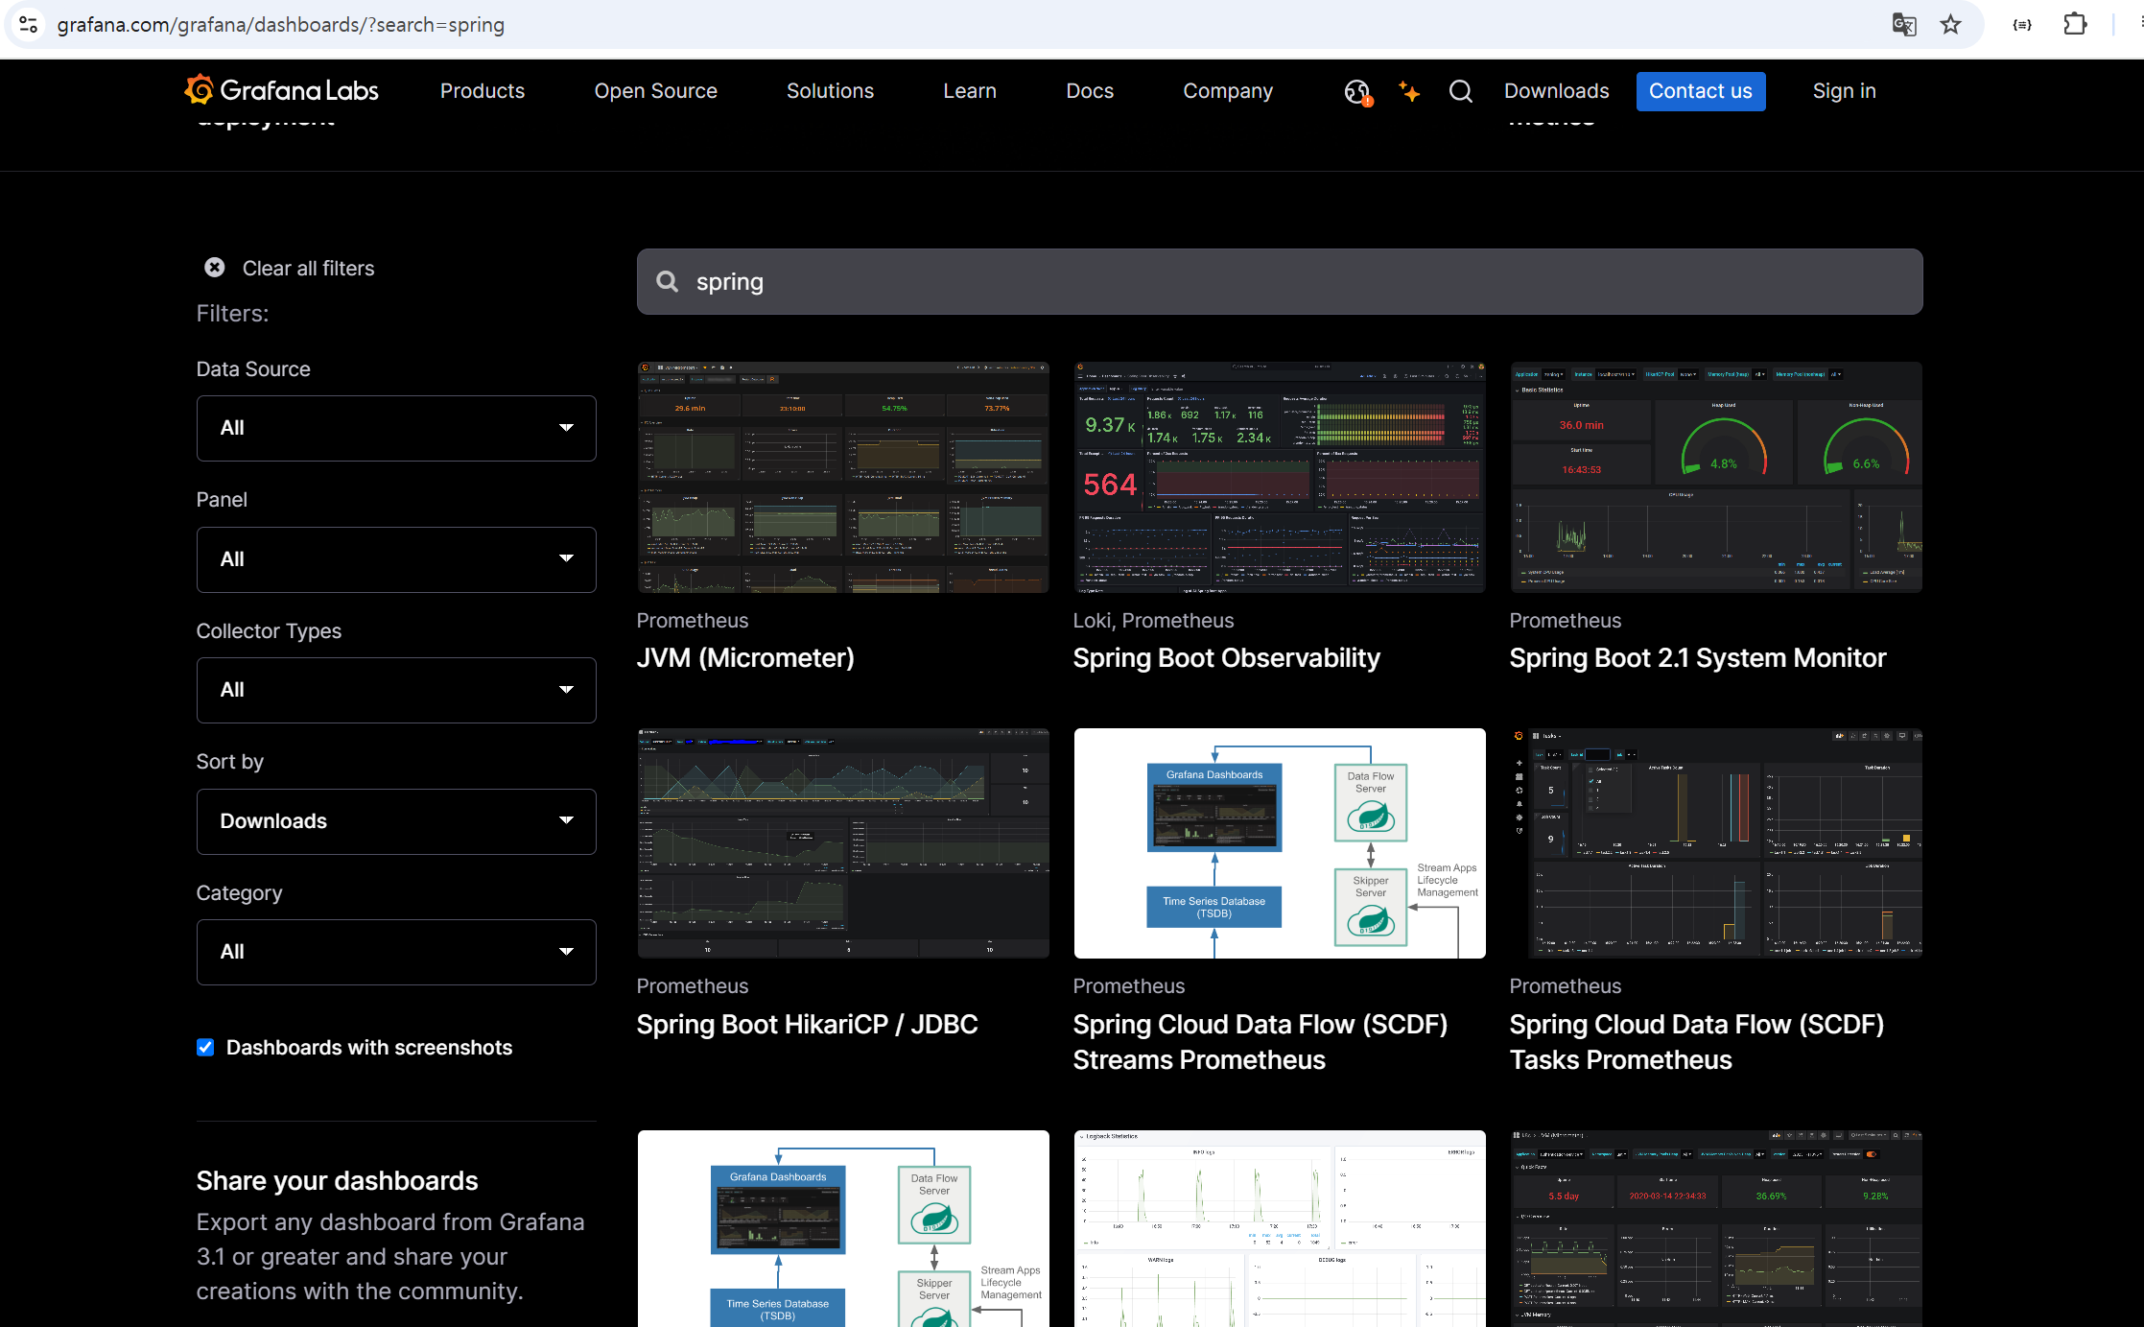Viewport: 2144px width, 1327px height.
Task: Open the Solutions menu
Action: point(831,91)
